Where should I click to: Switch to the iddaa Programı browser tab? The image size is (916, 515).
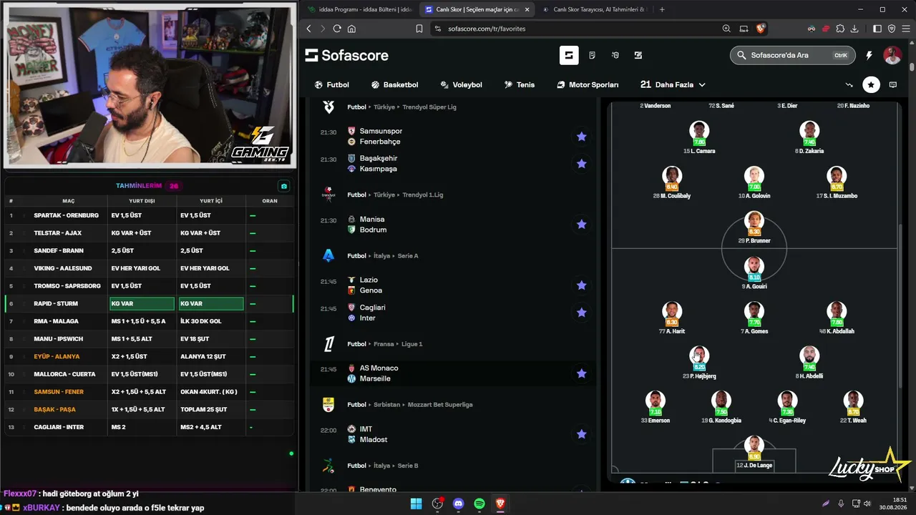tap(360, 9)
